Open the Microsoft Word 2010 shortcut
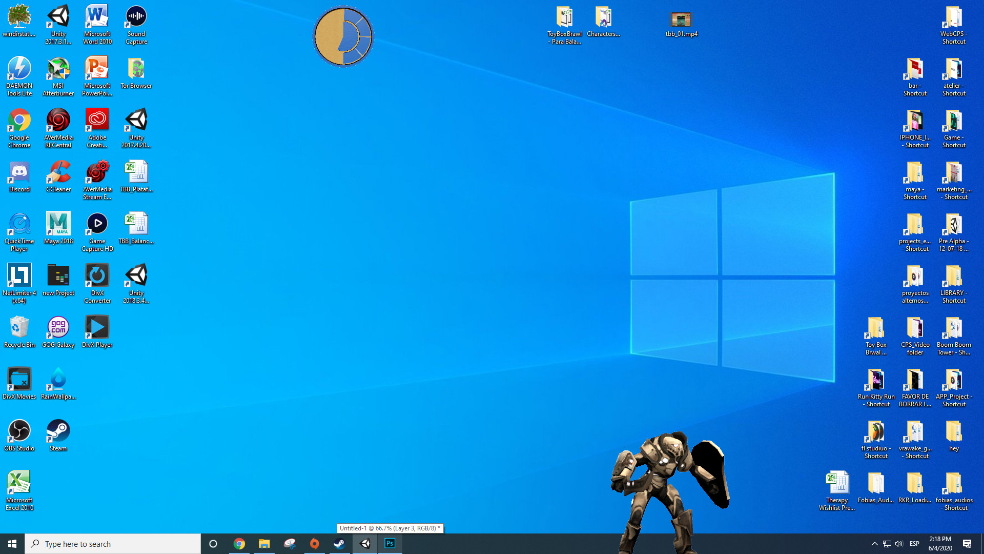This screenshot has height=554, width=984. tap(97, 24)
